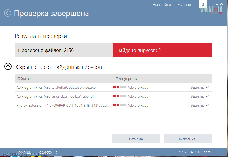
Task: Minimize the antivirus window
Action: click(217, 4)
